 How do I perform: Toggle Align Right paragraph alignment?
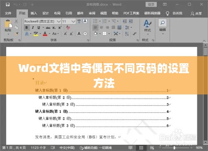[x=107, y=27]
